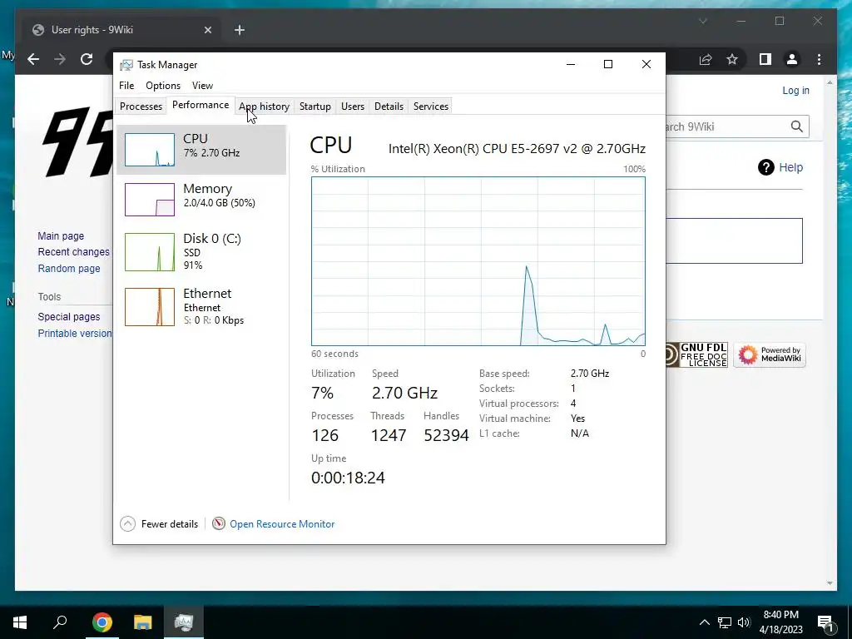Screen dimensions: 852x639
Task: Open a new Chrome tab
Action: [x=240, y=30]
